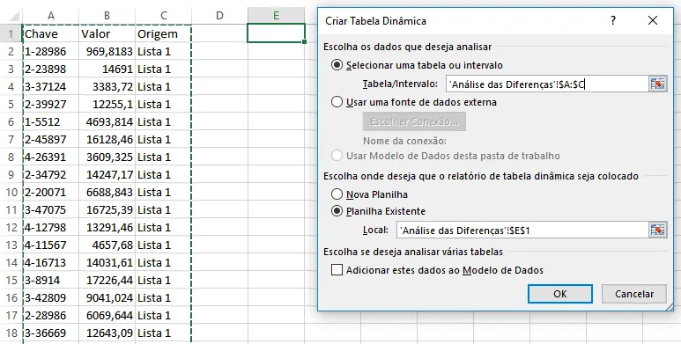Click cell containing 2-34792
Viewport: 681px width, 344px height.
[51, 174]
